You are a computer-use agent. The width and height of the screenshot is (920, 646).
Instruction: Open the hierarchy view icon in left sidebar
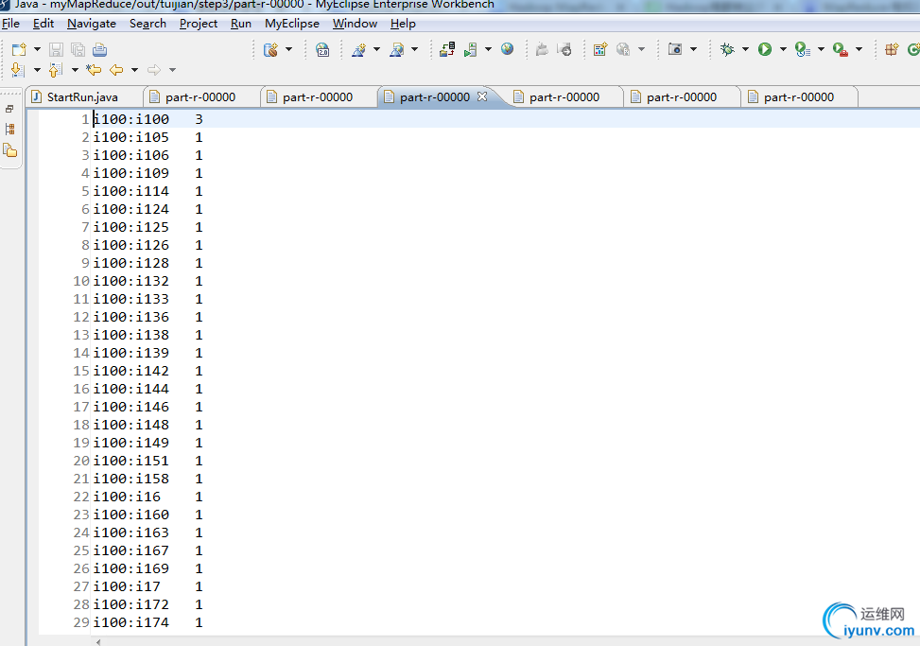coord(10,129)
